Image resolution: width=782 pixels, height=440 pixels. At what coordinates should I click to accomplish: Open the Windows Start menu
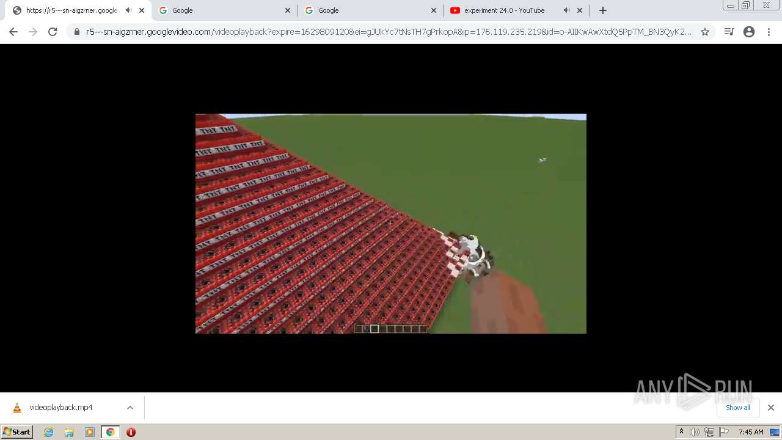pyautogui.click(x=16, y=431)
